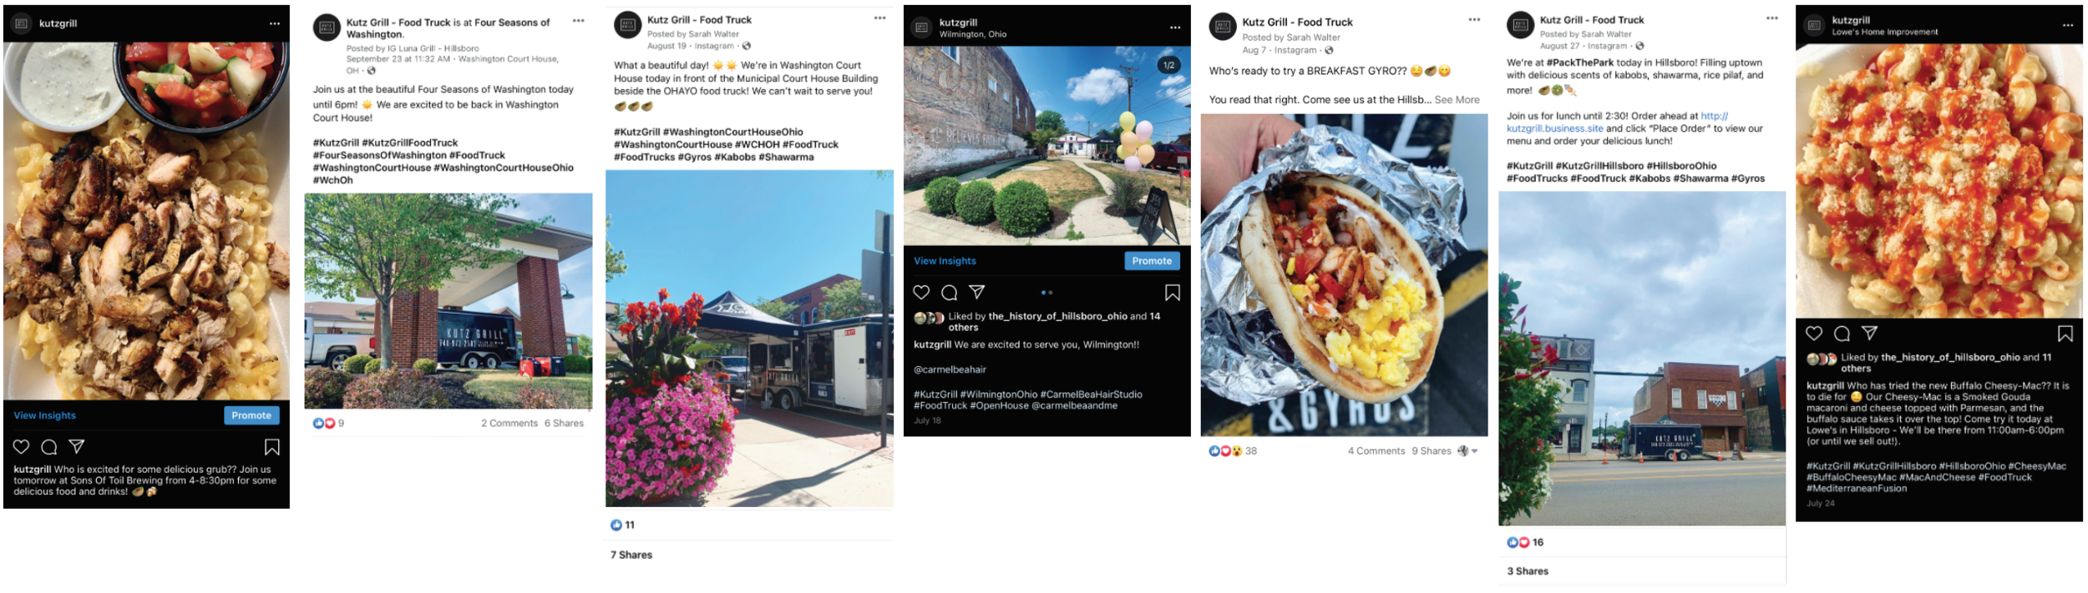
Task: Save the Wilmington post with bookmark icon
Action: click(x=1173, y=293)
